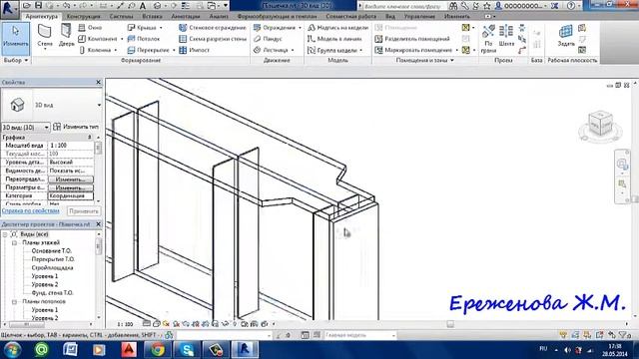
Task: Open the Вставка ribbon tab
Action: (x=152, y=16)
